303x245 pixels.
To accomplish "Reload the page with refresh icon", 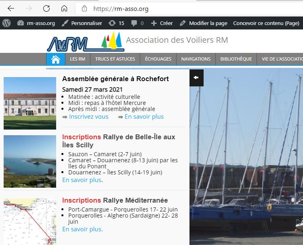I will tap(46, 8).
